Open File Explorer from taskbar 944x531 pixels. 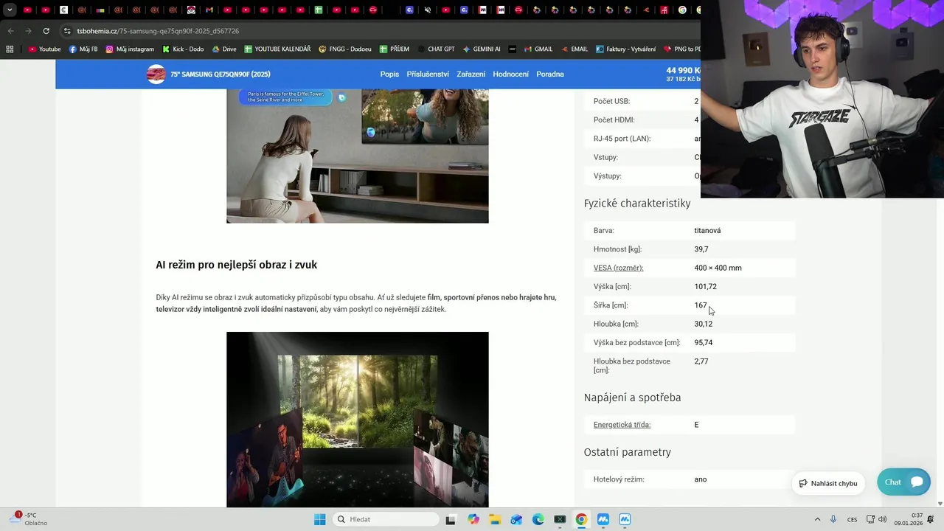pyautogui.click(x=495, y=519)
